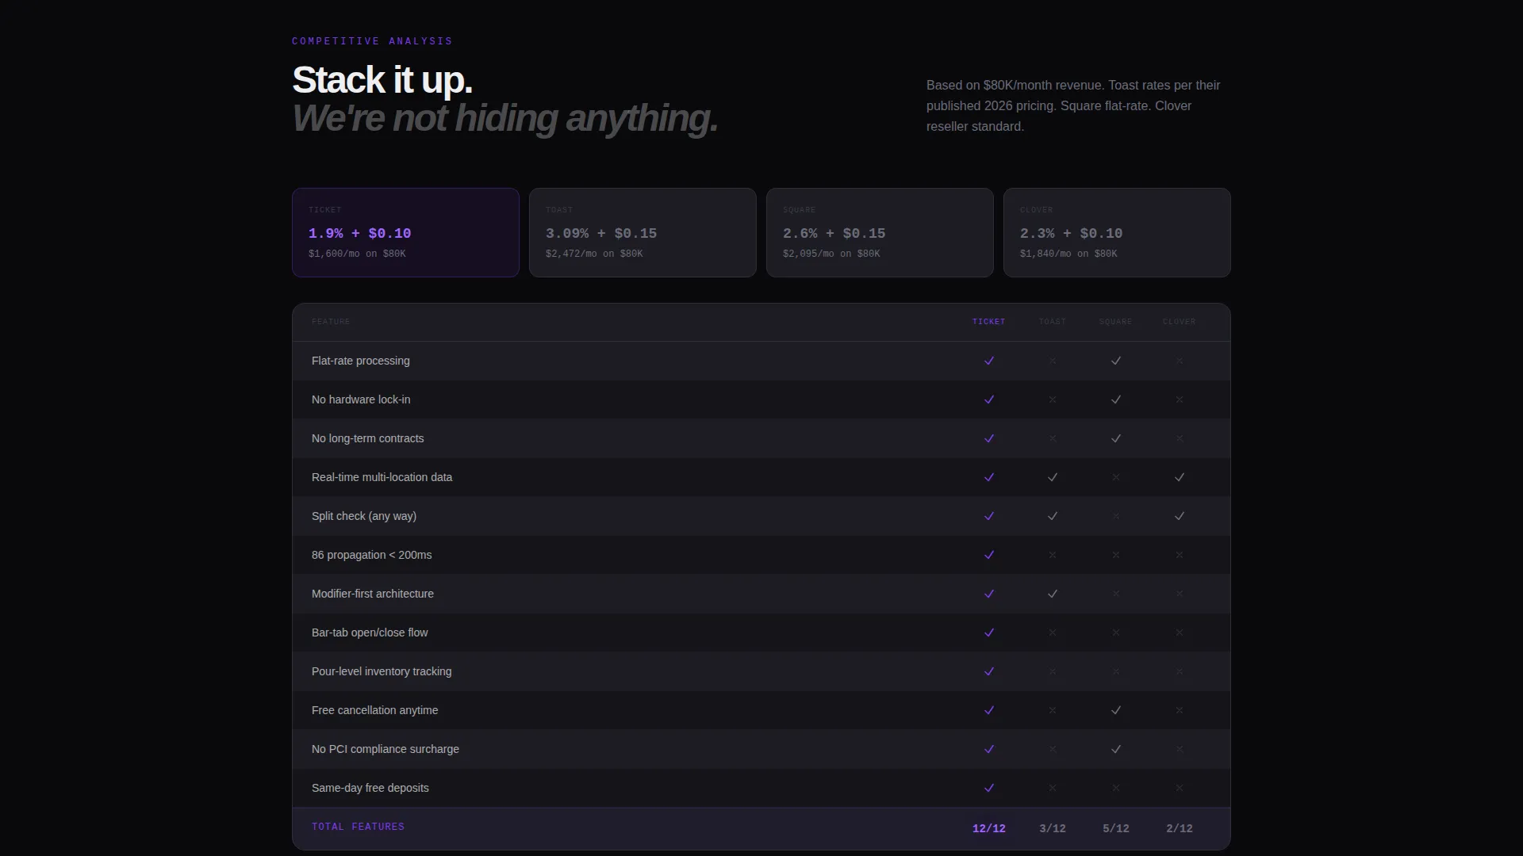This screenshot has height=856, width=1523.
Task: Click the Ticket column header
Action: (989, 322)
